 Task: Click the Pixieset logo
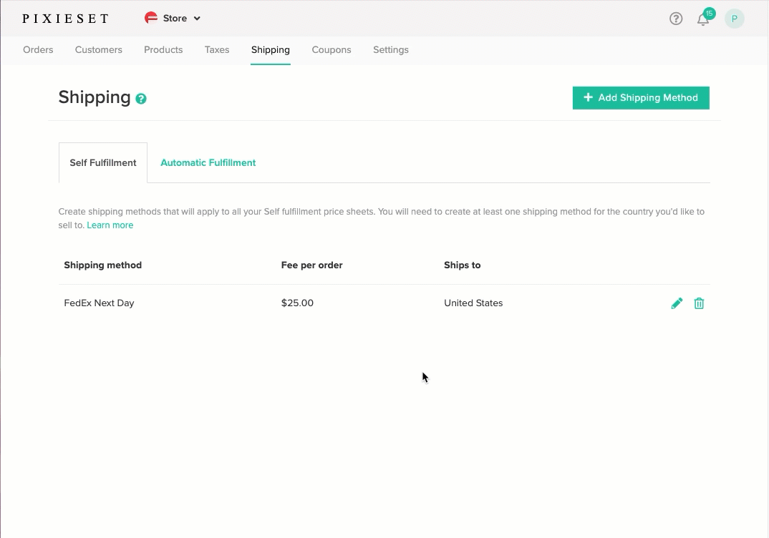click(x=65, y=18)
